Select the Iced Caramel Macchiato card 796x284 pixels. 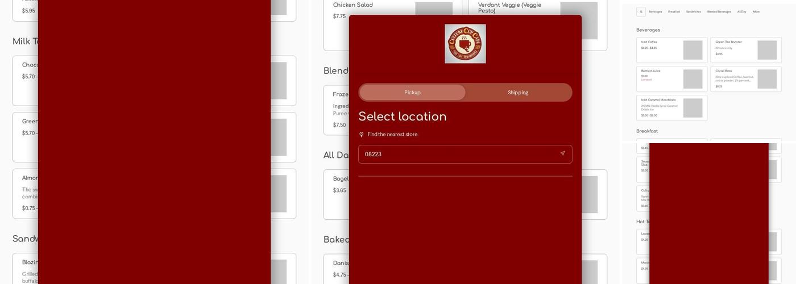671,108
